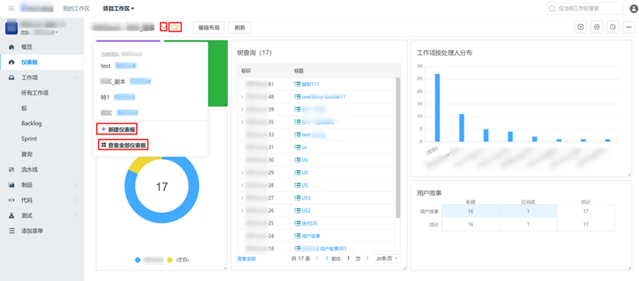Screen dimensions: 639x281
Task: Click work item icon beside US2
Action: [297, 211]
